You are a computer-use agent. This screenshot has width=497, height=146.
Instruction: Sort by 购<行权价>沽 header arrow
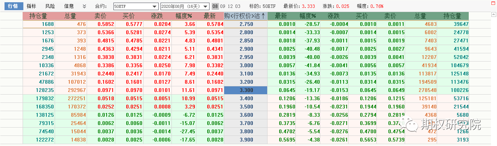(263, 16)
